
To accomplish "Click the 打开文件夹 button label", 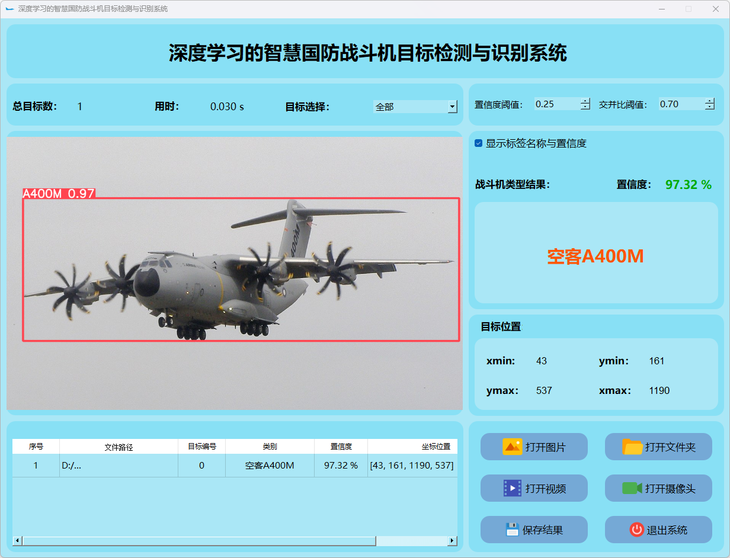I will 670,447.
